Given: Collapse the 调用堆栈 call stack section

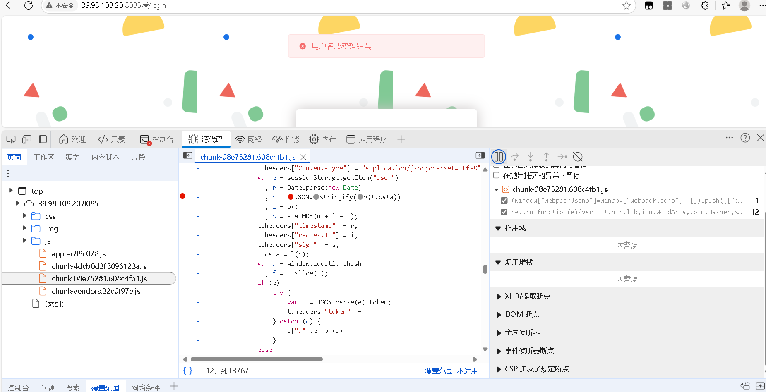Looking at the screenshot, I should tap(498, 262).
